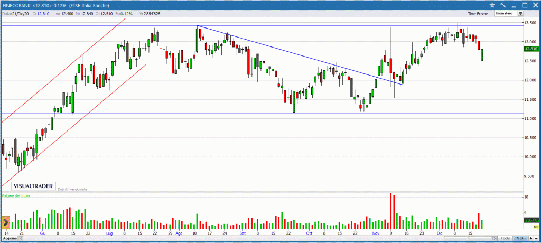Select the blue descending trendline
Viewport: 541px width, 243px height.
click(300, 55)
